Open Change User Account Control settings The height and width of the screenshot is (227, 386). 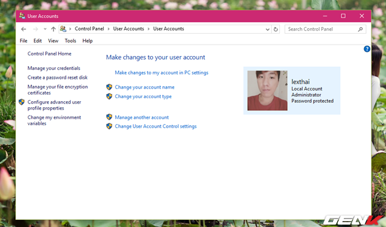click(x=156, y=126)
